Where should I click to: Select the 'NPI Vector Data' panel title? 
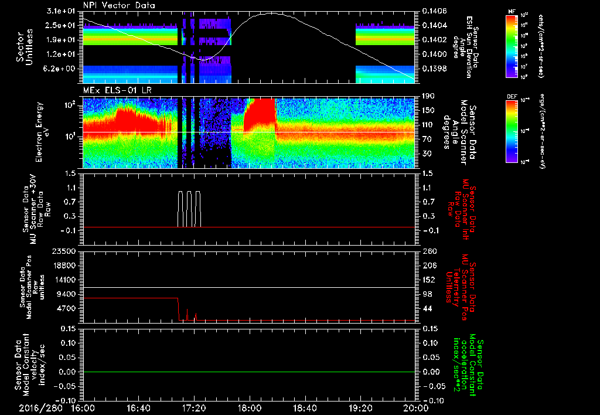point(119,5)
